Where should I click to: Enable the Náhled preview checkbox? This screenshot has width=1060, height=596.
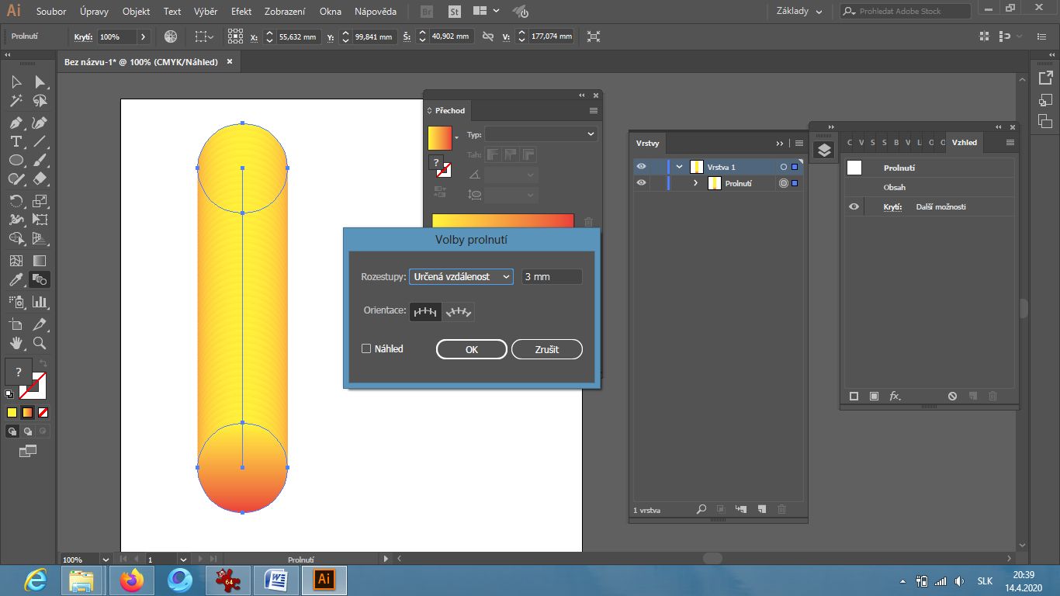[366, 349]
